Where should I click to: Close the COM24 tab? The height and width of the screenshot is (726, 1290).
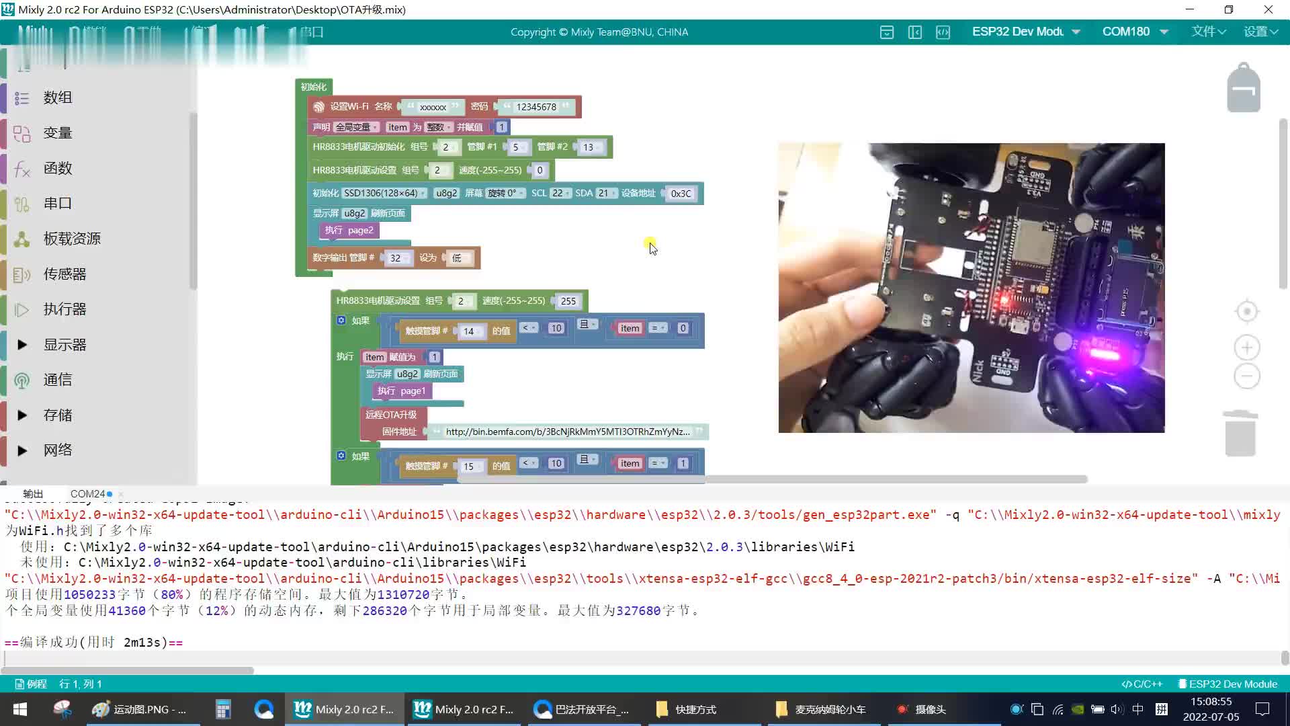(x=121, y=494)
